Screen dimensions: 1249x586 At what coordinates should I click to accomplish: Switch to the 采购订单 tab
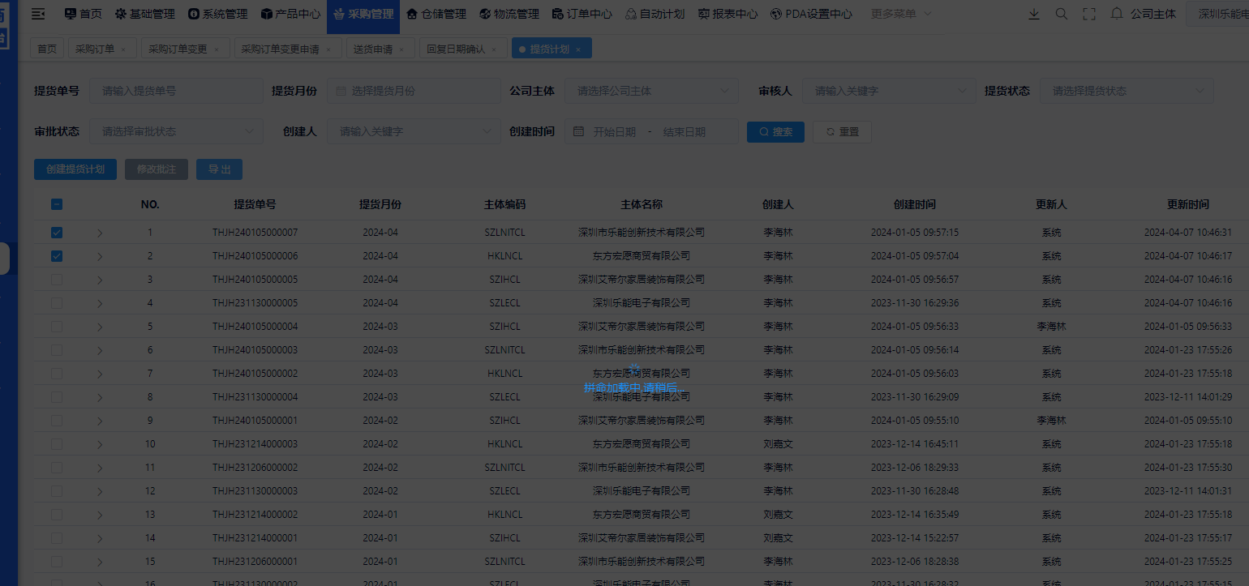pos(96,48)
